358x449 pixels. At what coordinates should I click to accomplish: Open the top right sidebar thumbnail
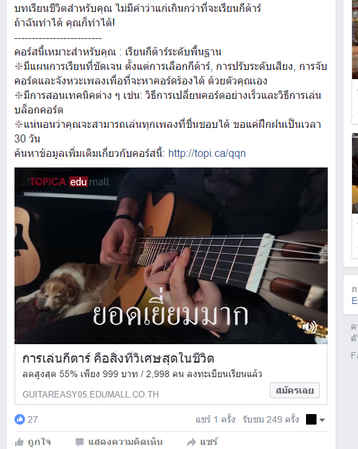(355, 40)
